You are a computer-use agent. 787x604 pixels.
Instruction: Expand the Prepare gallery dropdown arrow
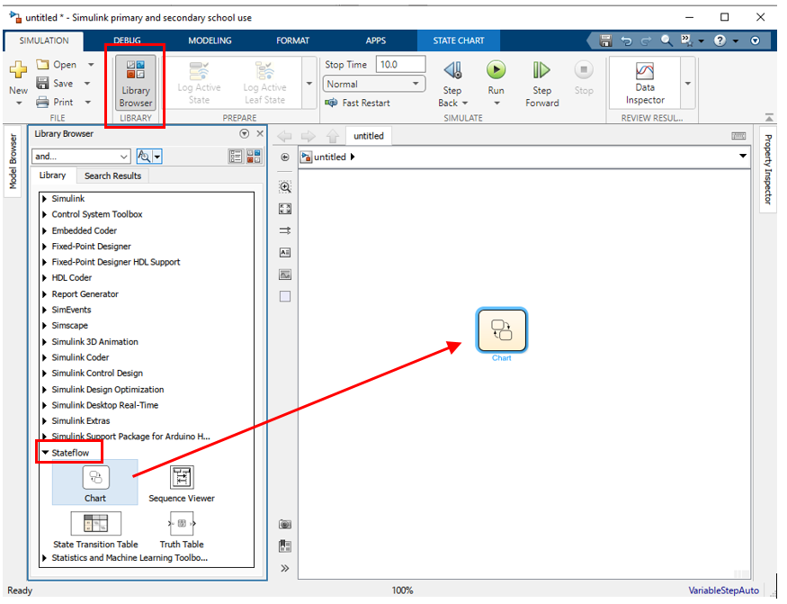point(309,84)
